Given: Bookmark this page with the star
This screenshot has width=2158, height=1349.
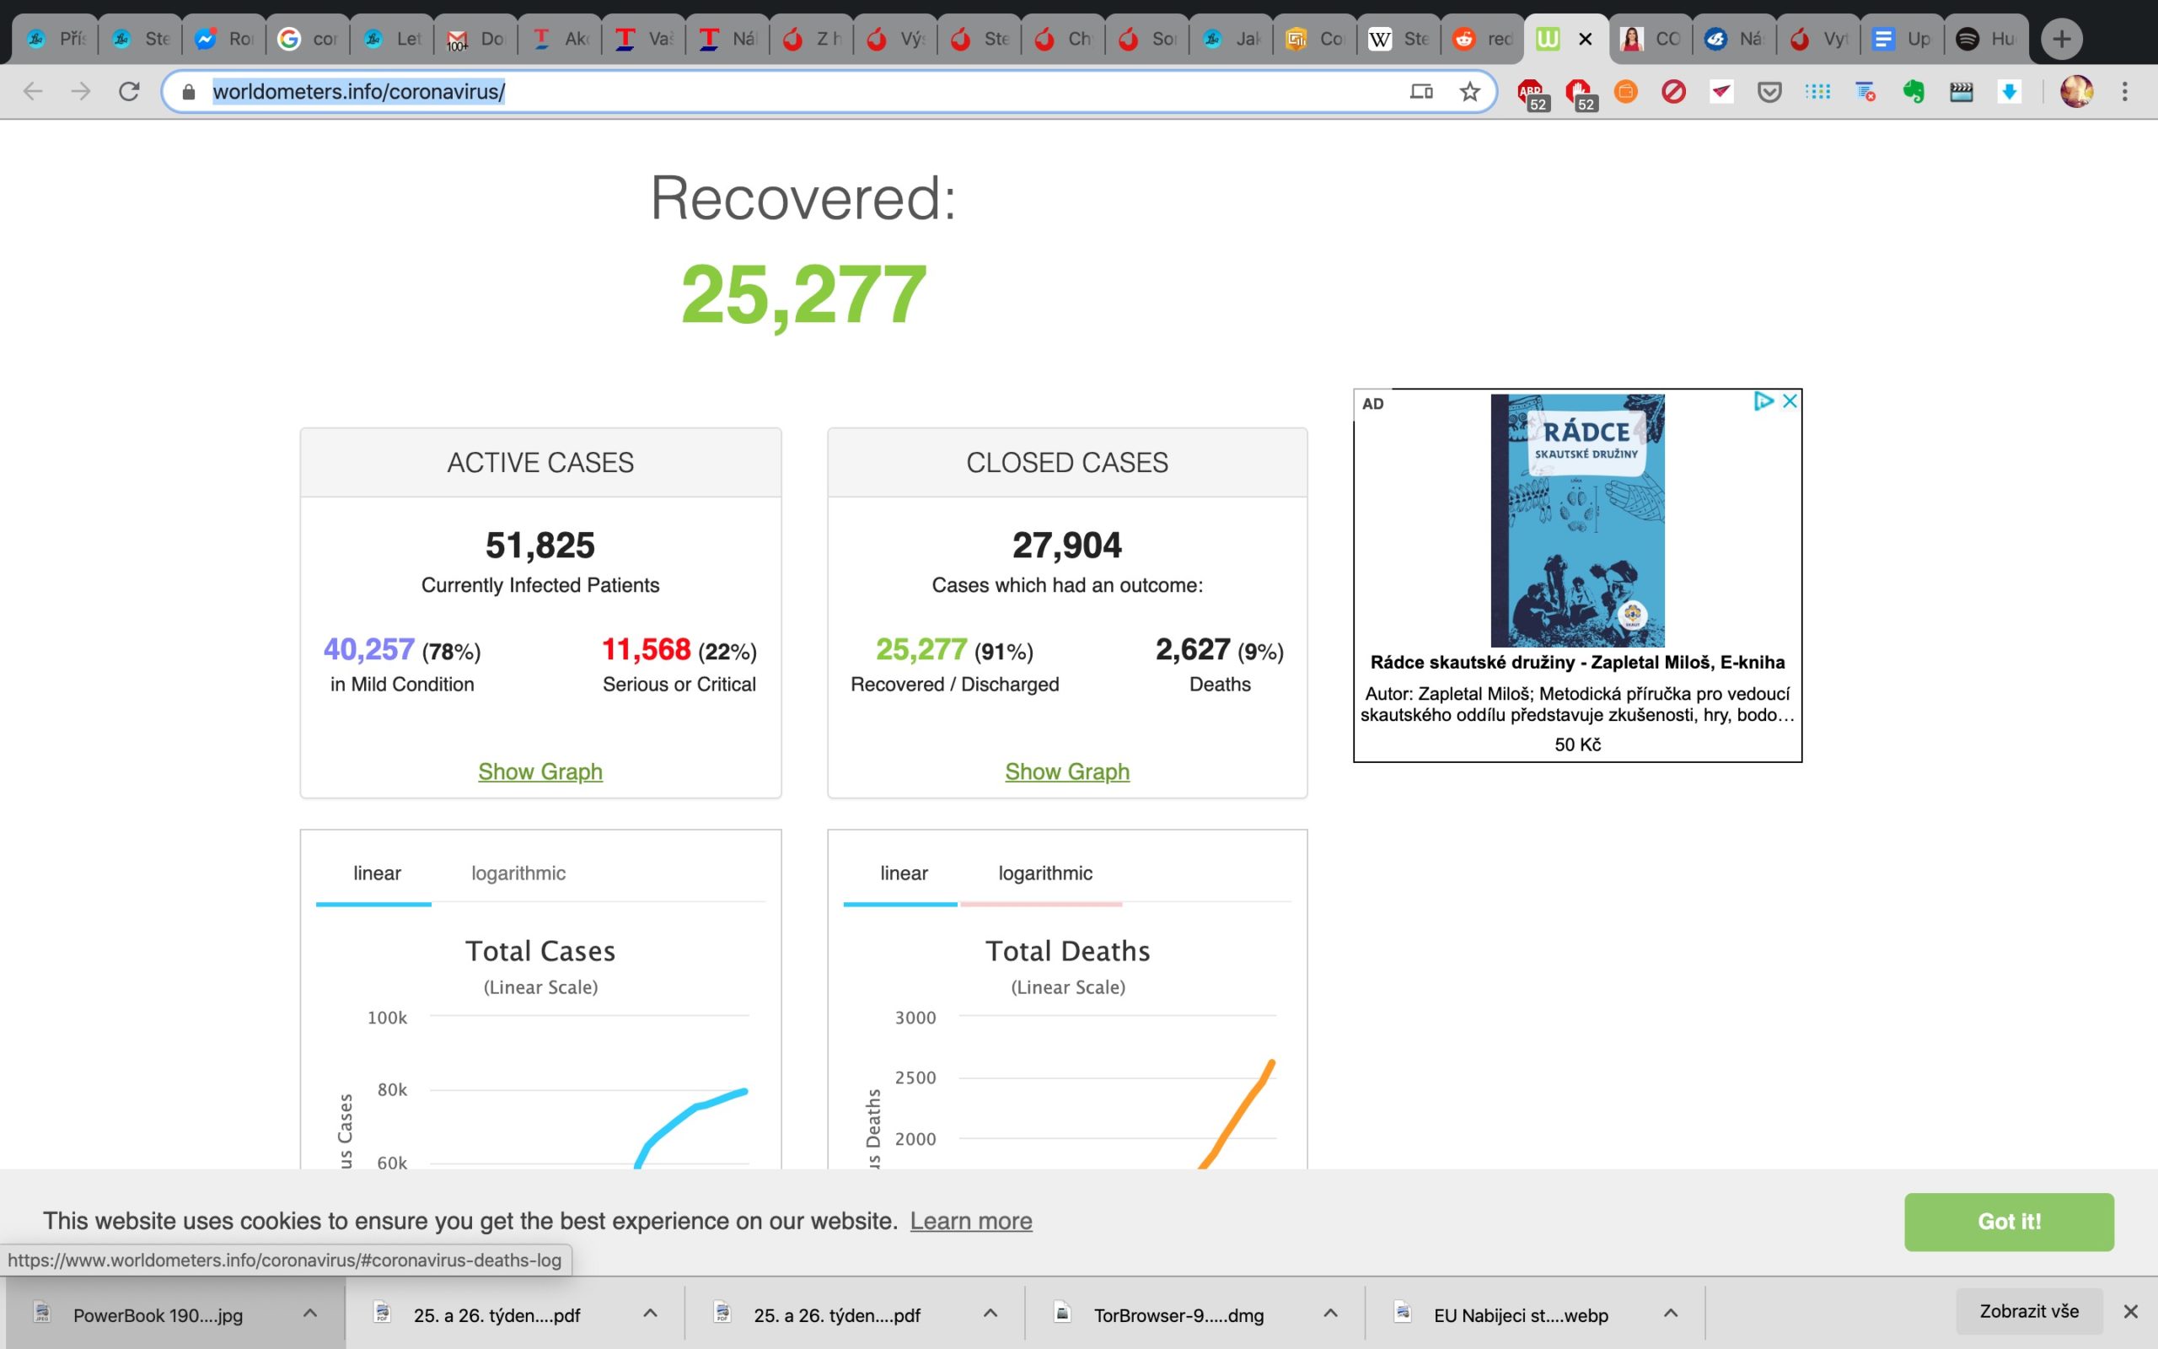Looking at the screenshot, I should click(1469, 91).
